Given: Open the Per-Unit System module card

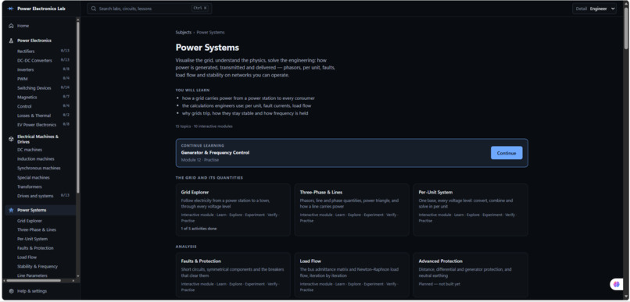Looking at the screenshot, I should pos(471,210).
